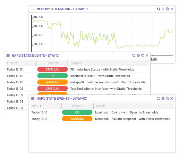Select 'F5 :: Interface Status - with Static Thresholds'
Image resolution: width=179 pixels, height=158 pixels.
pos(102,69)
